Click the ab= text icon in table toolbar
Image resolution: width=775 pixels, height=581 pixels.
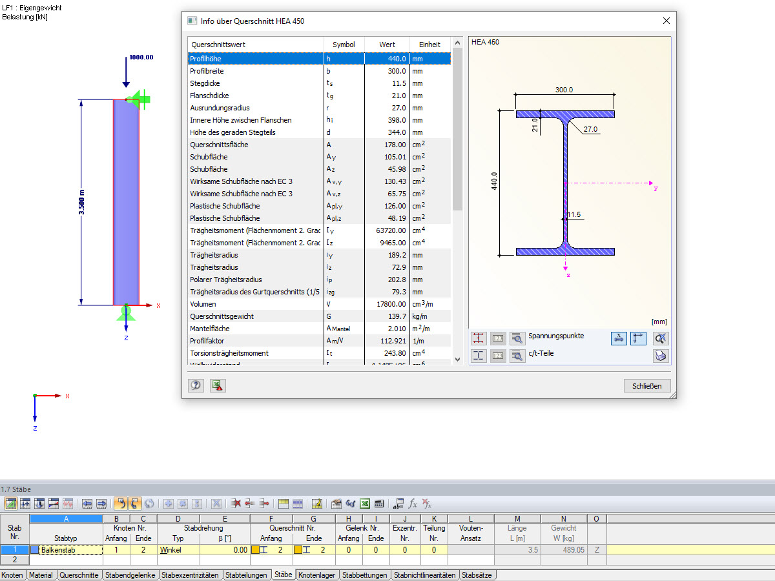[x=398, y=504]
